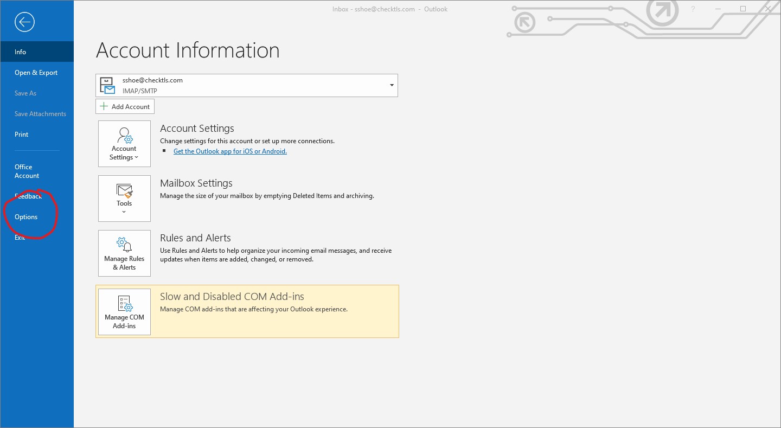781x428 pixels.
Task: Maximize the Outlook window
Action: [x=743, y=9]
